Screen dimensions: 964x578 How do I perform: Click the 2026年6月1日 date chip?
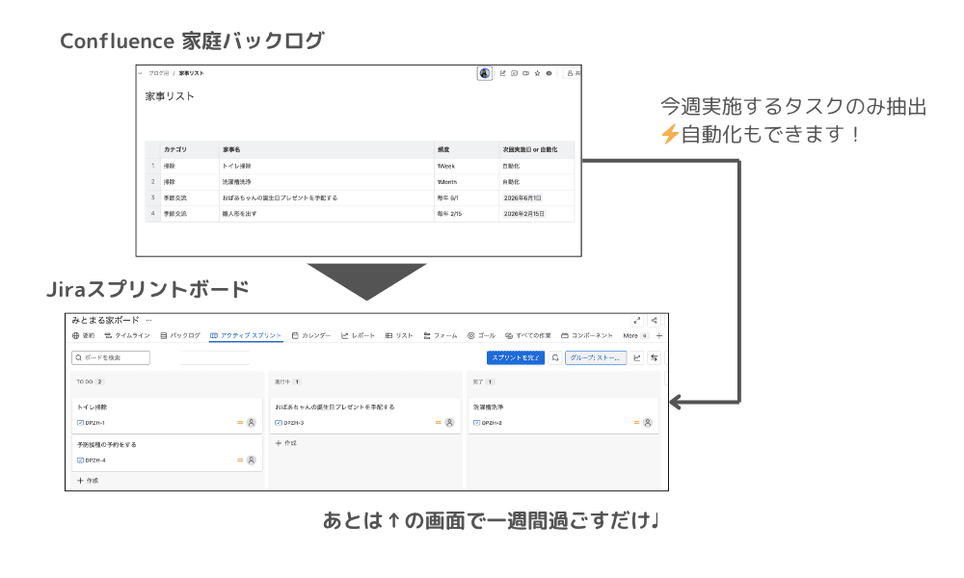[x=522, y=197]
